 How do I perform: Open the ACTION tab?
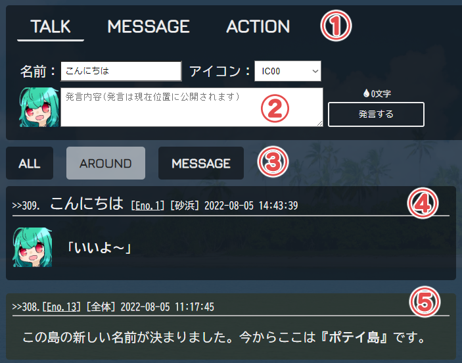coord(258,27)
